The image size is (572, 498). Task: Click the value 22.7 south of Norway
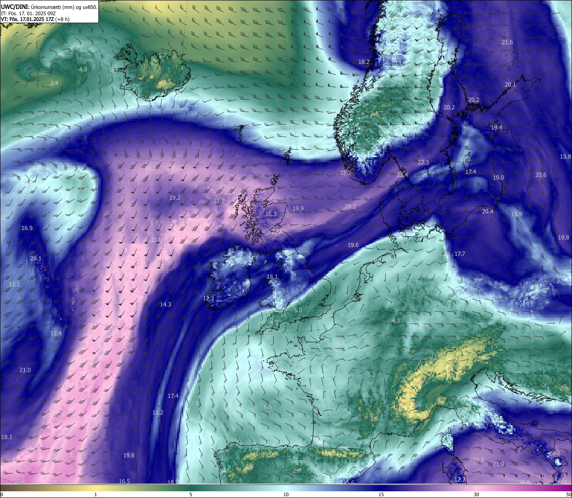tap(345, 173)
